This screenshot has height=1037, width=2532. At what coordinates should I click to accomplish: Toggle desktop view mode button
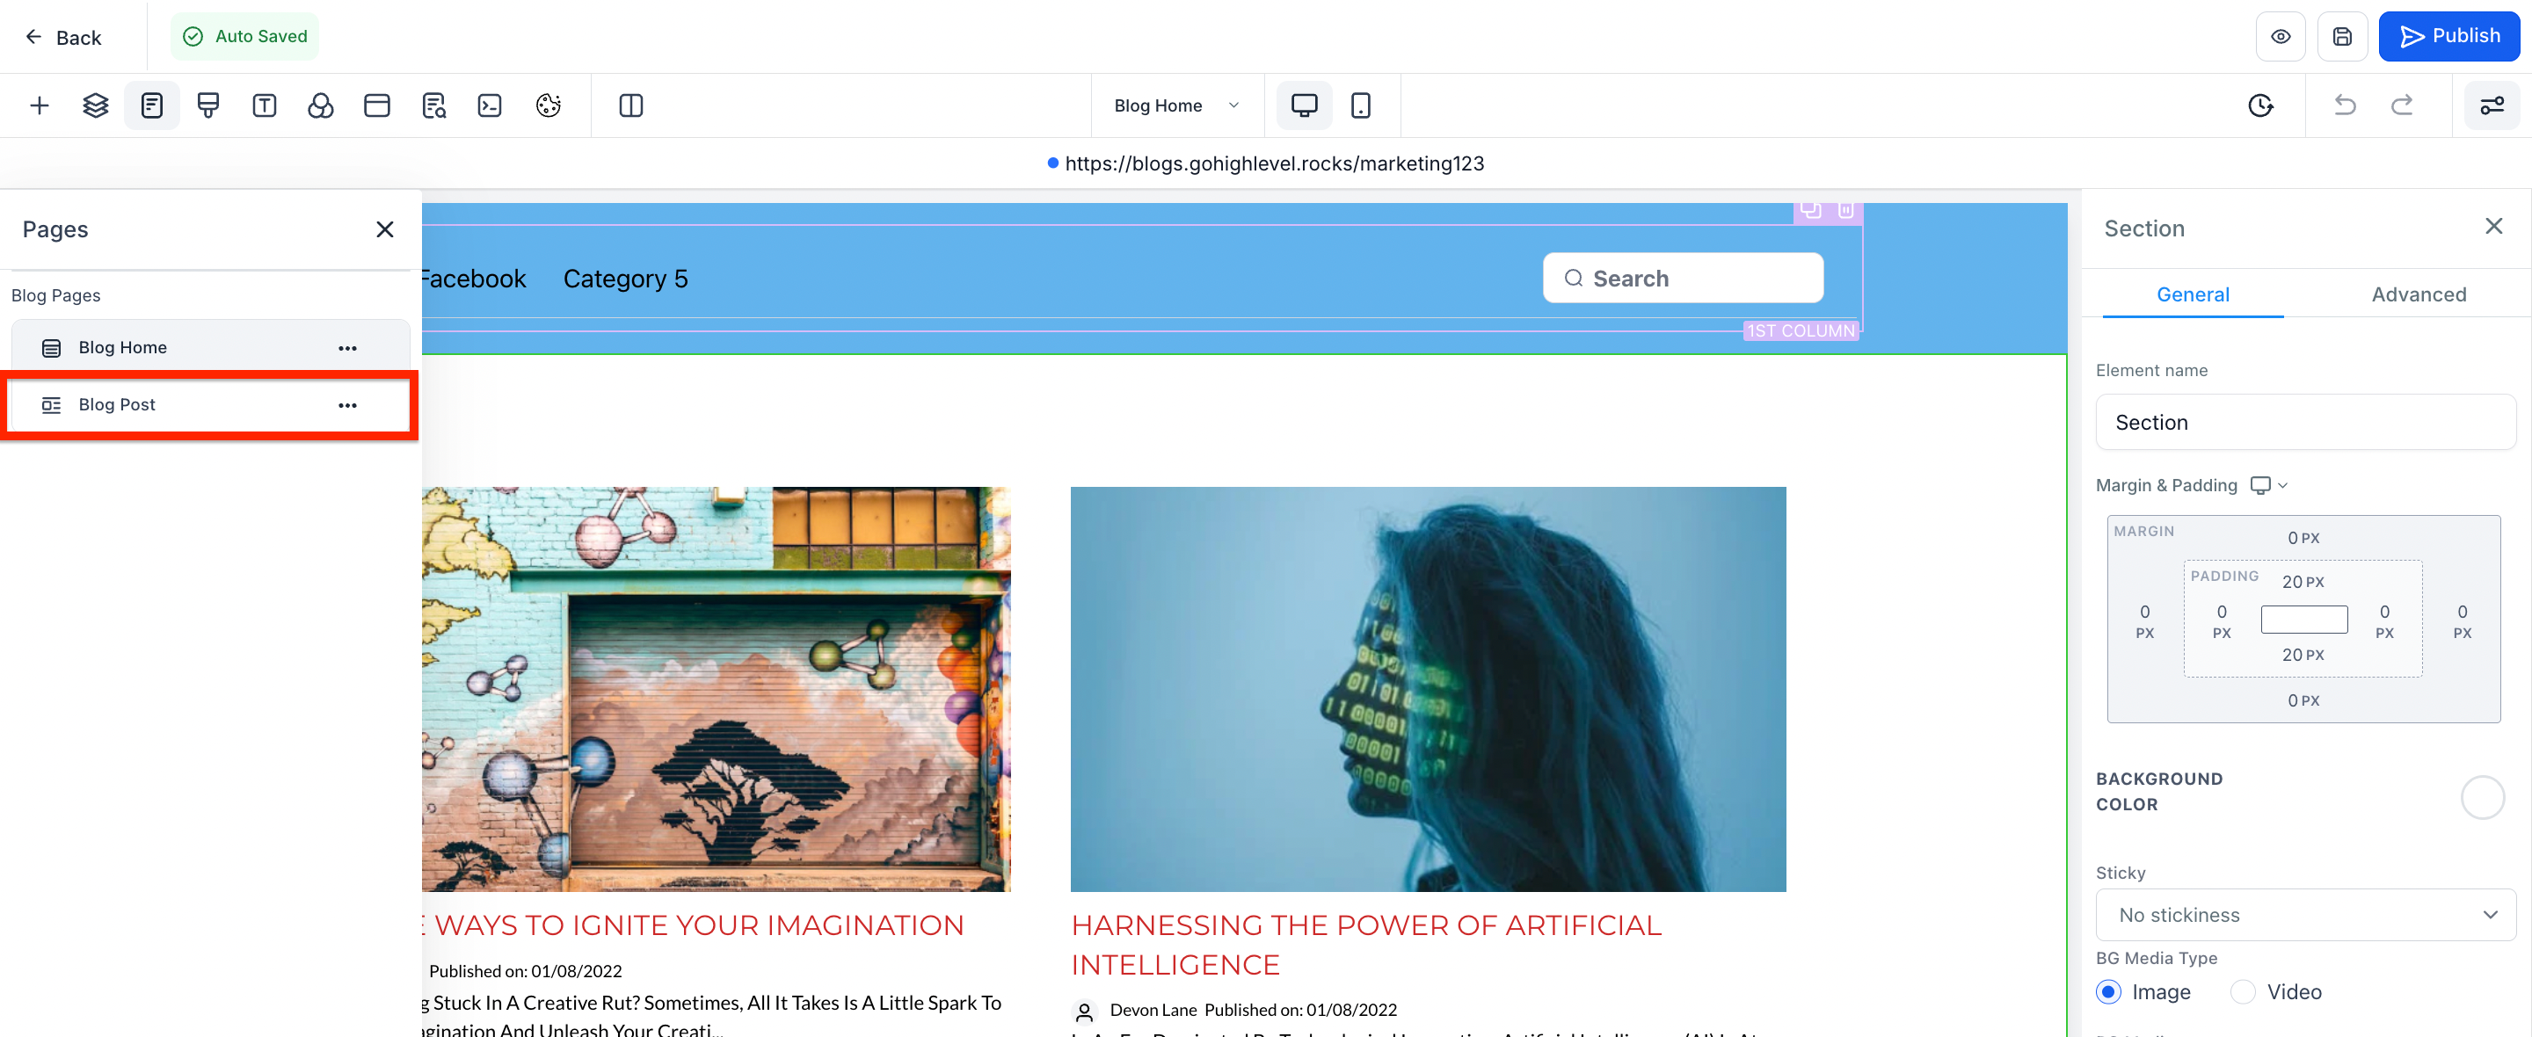point(1305,105)
